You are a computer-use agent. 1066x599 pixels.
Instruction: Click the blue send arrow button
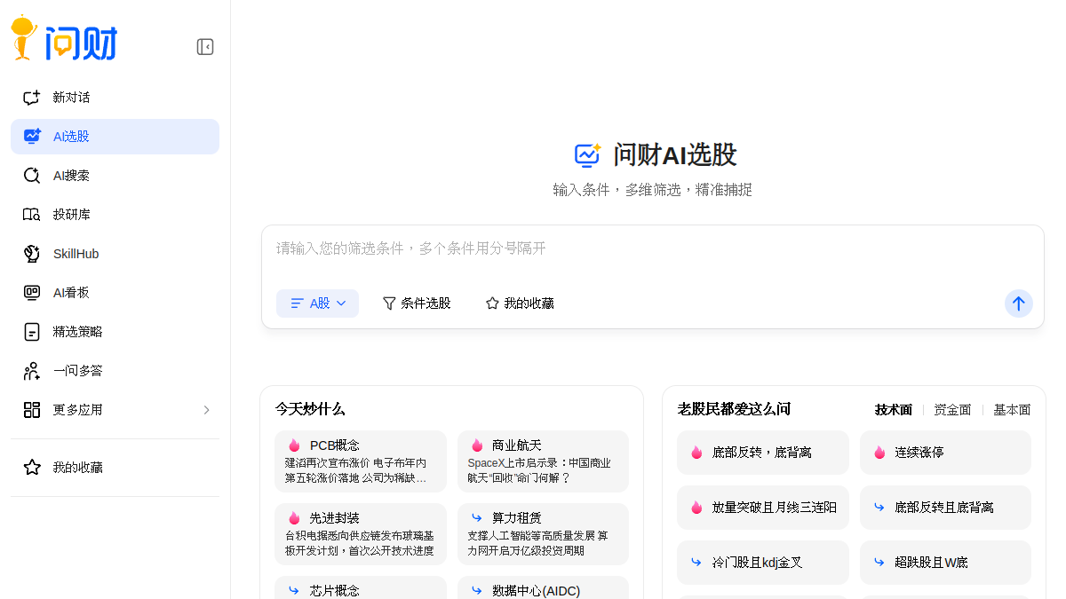[1019, 303]
